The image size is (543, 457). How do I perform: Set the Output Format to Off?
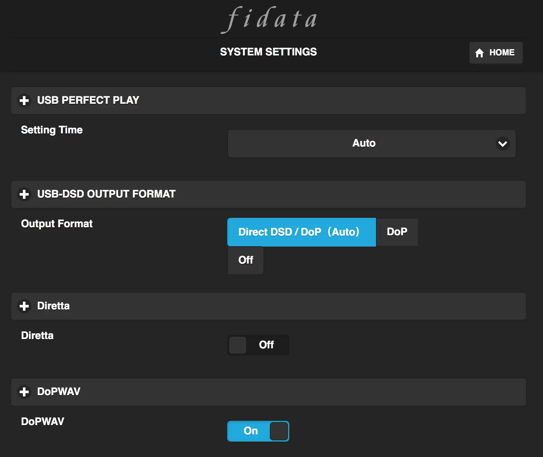(246, 260)
